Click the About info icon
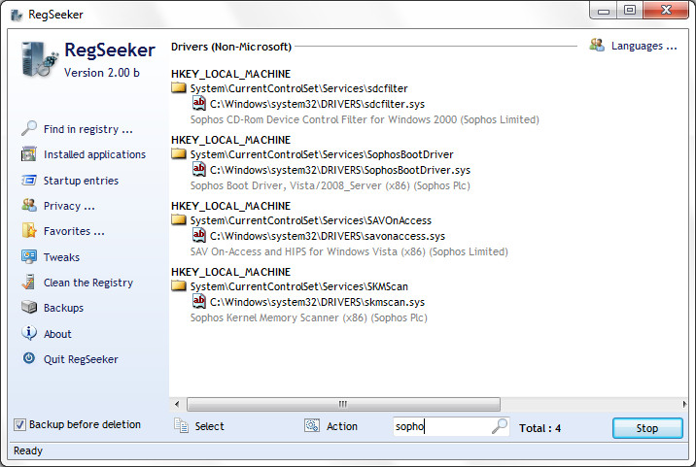The height and width of the screenshot is (467, 696). pyautogui.click(x=29, y=333)
